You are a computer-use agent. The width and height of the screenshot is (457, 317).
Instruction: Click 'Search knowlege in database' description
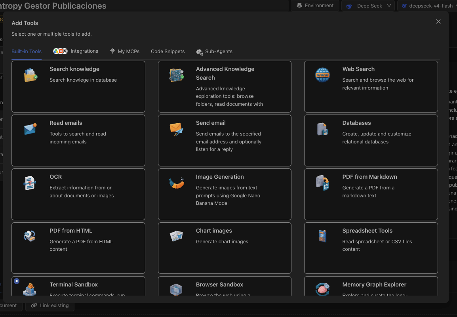point(83,80)
